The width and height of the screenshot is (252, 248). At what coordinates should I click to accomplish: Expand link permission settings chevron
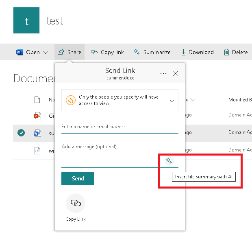point(172,101)
